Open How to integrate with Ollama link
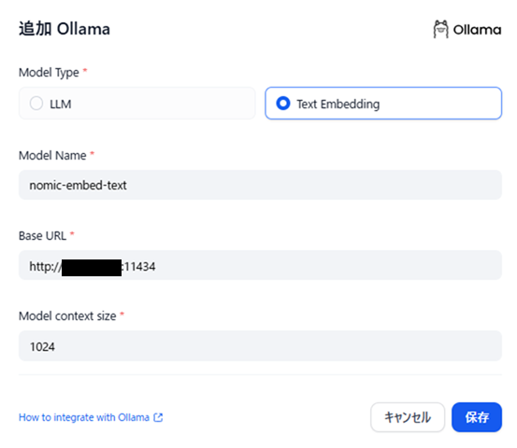 pyautogui.click(x=84, y=417)
